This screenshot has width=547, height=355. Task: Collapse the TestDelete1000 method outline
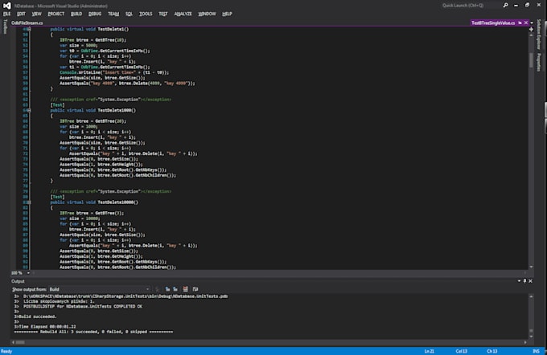coord(29,111)
